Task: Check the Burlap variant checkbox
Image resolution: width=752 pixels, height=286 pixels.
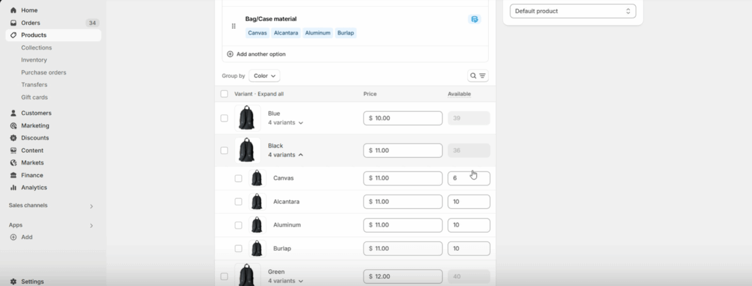Action: (238, 248)
